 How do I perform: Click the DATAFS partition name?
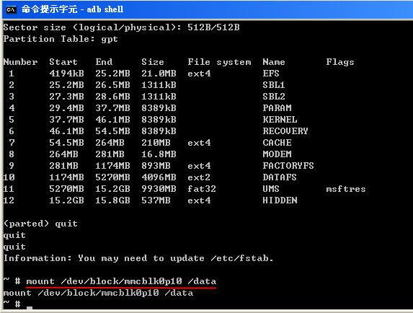click(280, 177)
